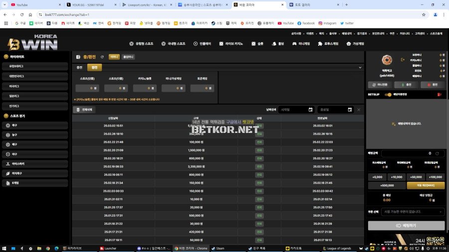Click the refresh icon beside 충/환전 title

pos(102,57)
